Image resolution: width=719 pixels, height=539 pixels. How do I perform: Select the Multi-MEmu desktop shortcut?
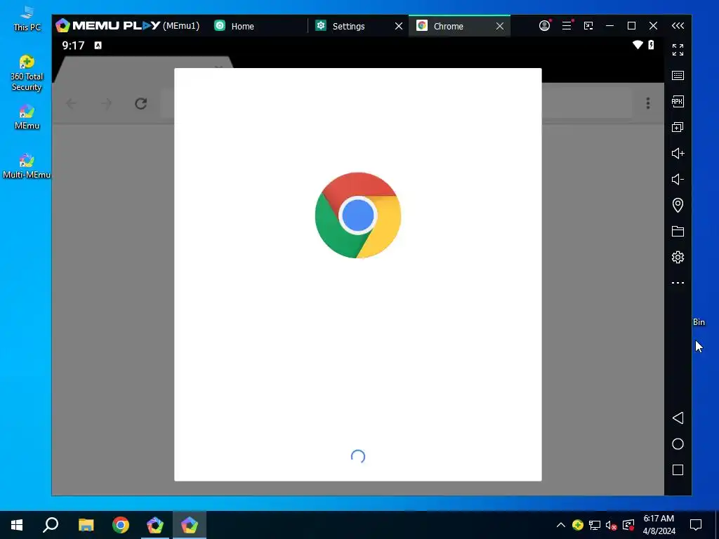coord(27,166)
